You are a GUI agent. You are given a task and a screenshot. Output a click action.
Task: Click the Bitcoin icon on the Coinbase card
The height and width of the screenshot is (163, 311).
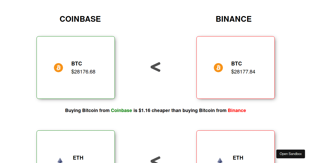58,68
